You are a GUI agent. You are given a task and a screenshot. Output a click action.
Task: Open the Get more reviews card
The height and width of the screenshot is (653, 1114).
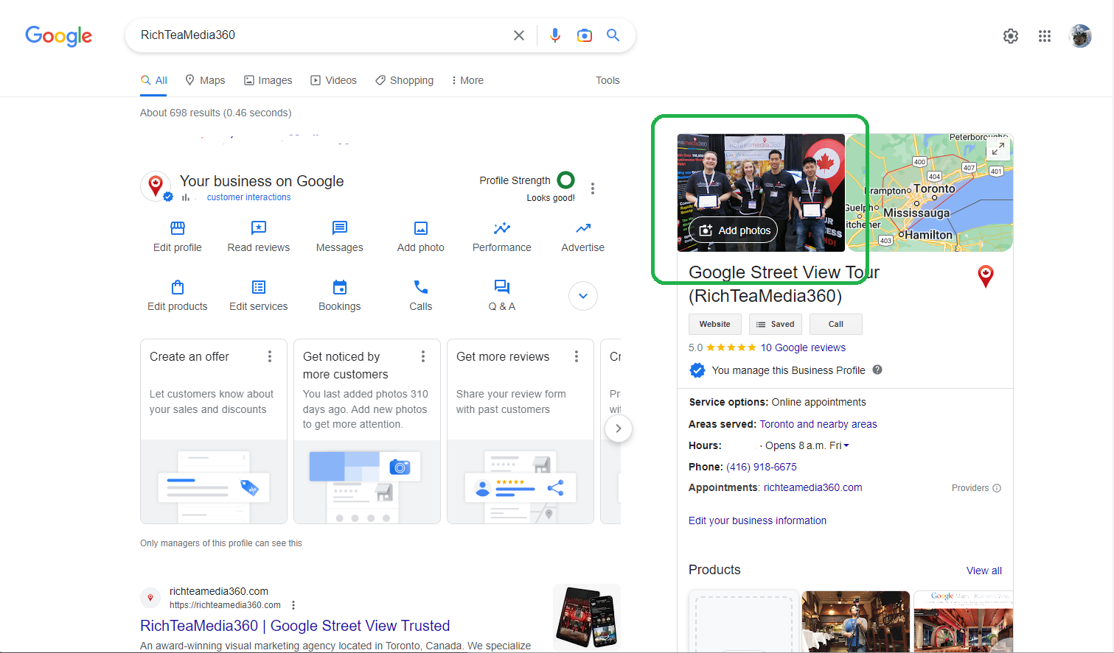point(521,431)
